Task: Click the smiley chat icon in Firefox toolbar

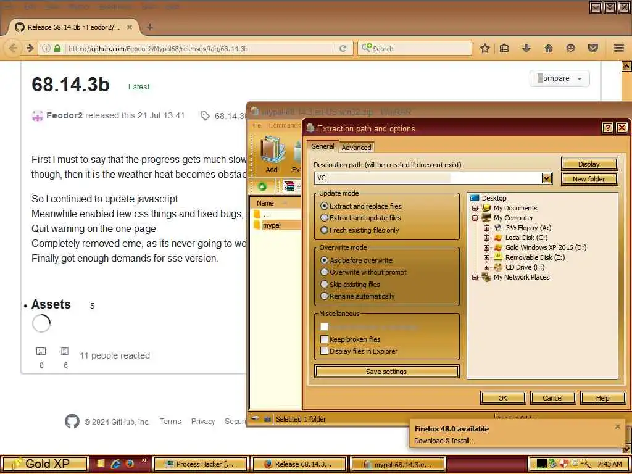Action: (x=570, y=48)
